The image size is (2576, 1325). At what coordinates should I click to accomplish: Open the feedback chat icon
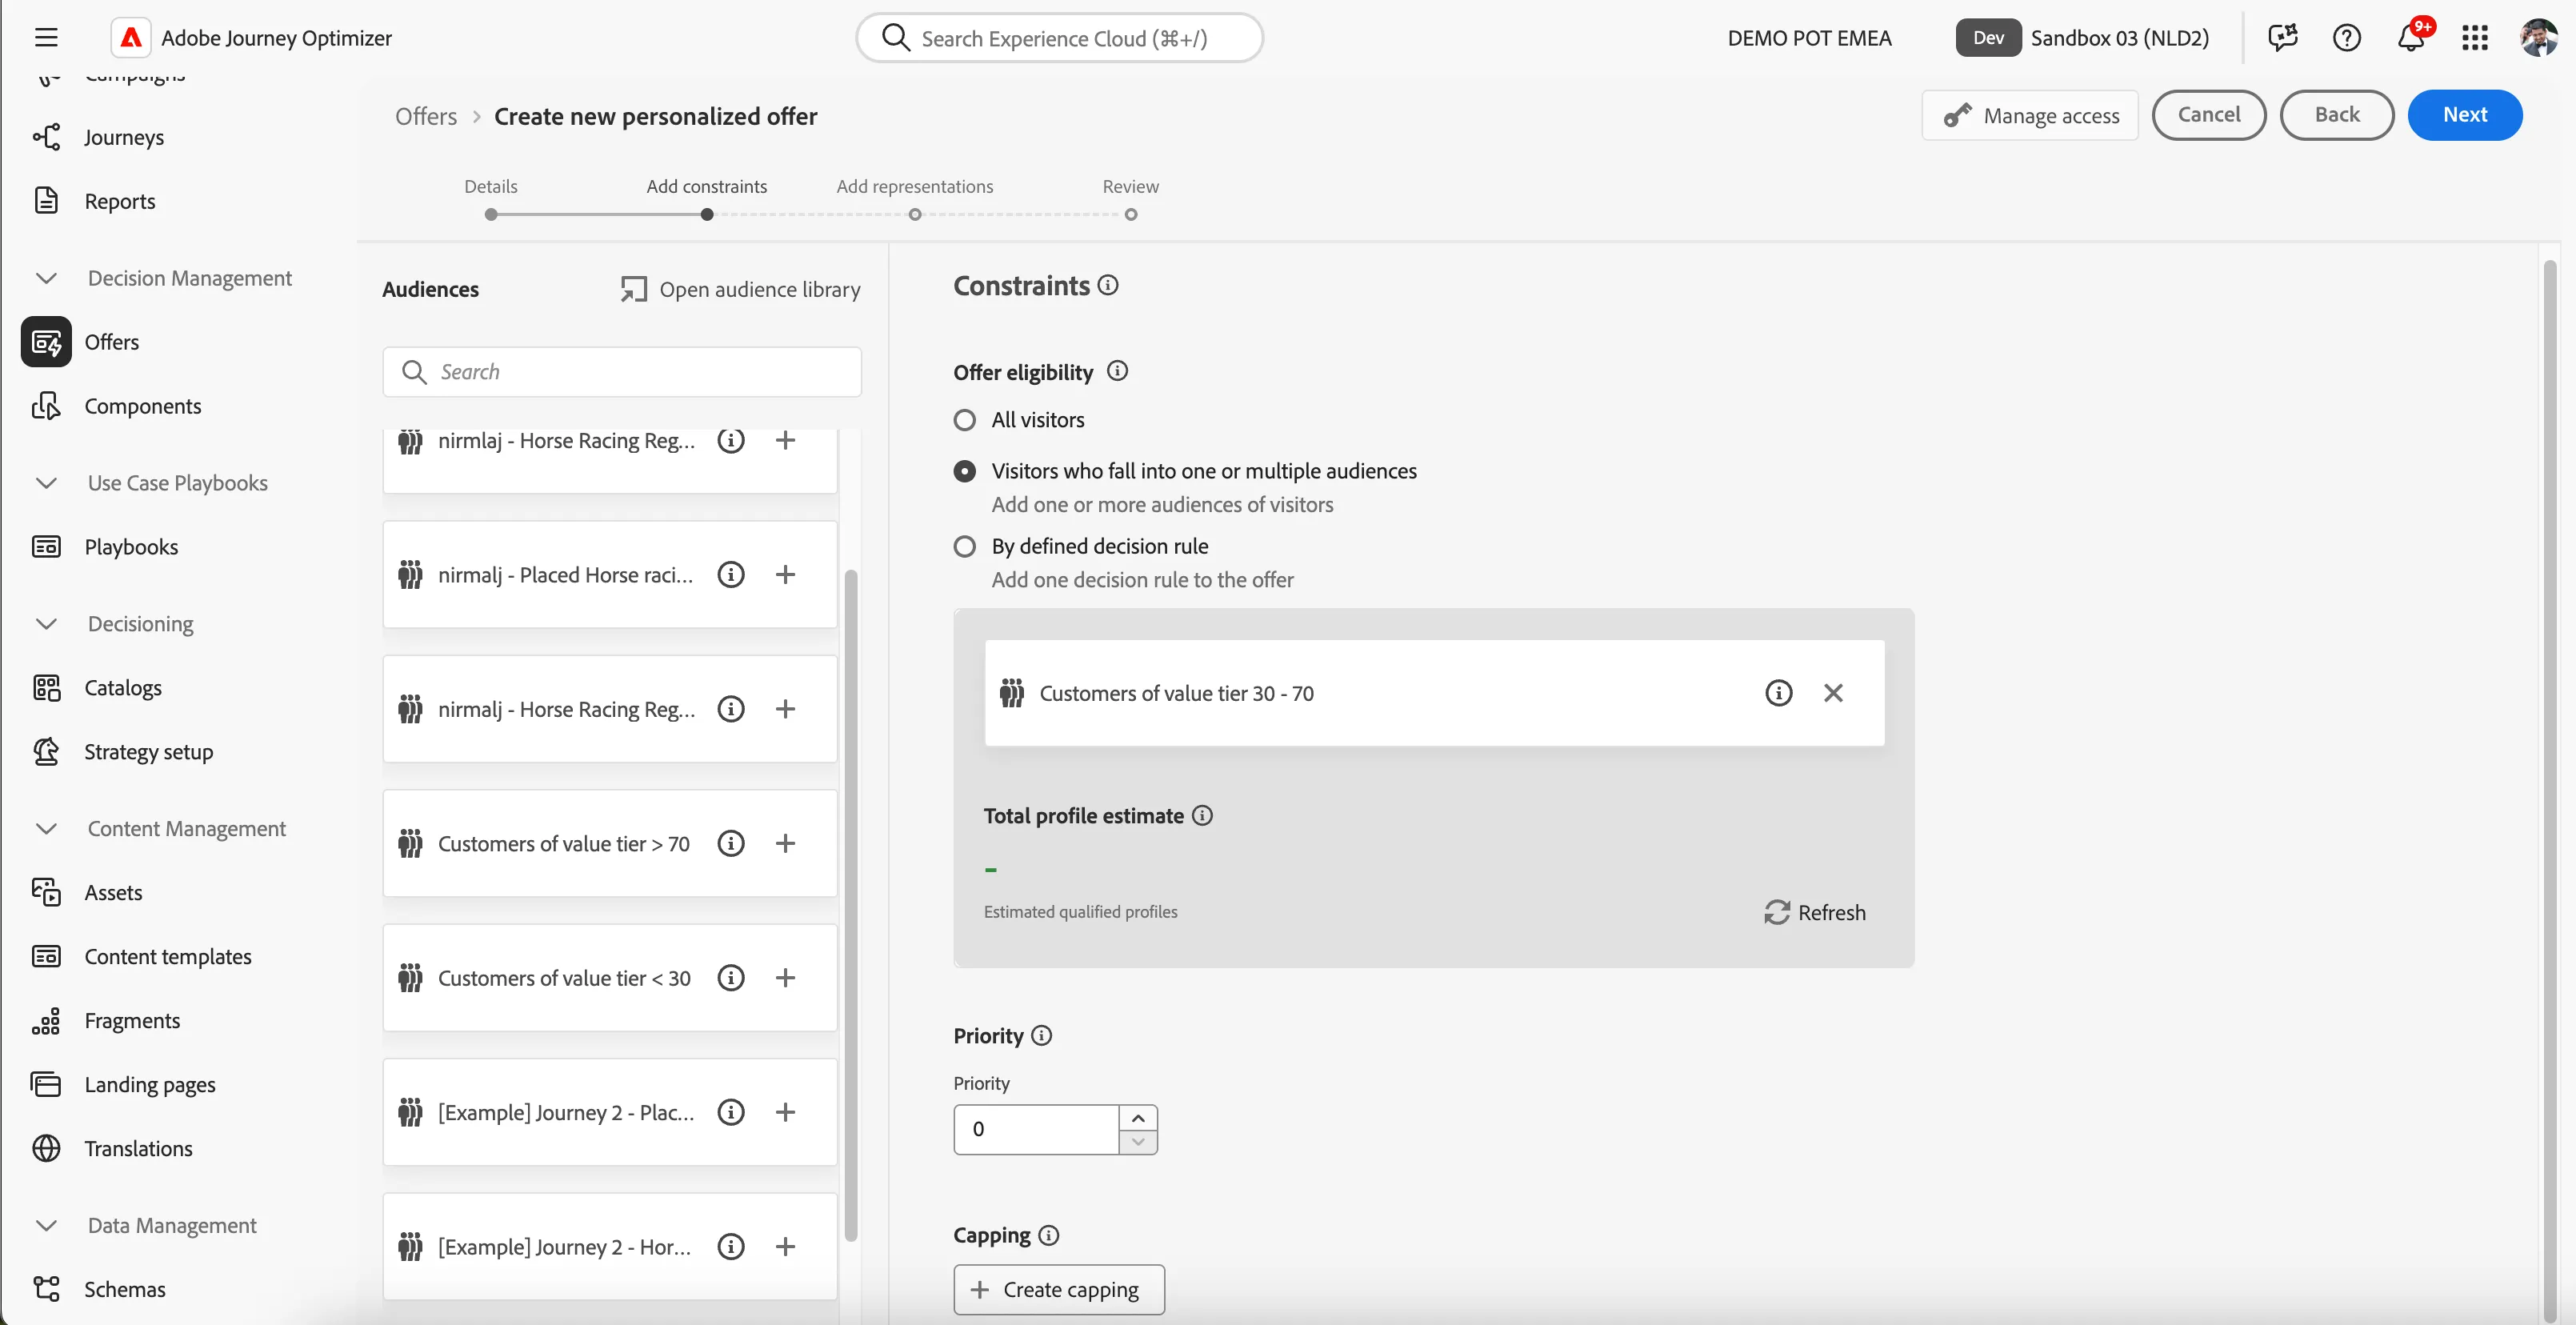(x=2283, y=38)
